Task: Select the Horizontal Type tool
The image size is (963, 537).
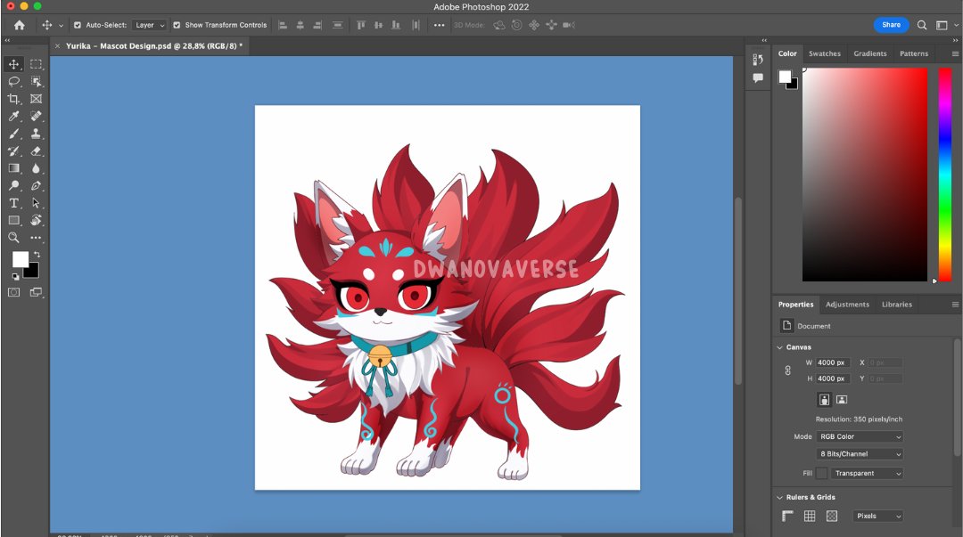Action: (x=13, y=202)
